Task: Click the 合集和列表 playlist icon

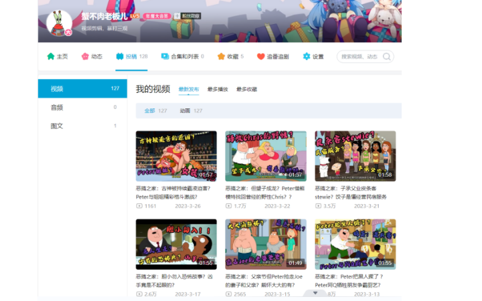Action: click(x=165, y=56)
